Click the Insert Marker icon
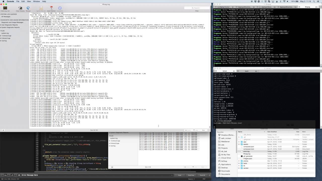This screenshot has width=322, height=181. (51, 8)
